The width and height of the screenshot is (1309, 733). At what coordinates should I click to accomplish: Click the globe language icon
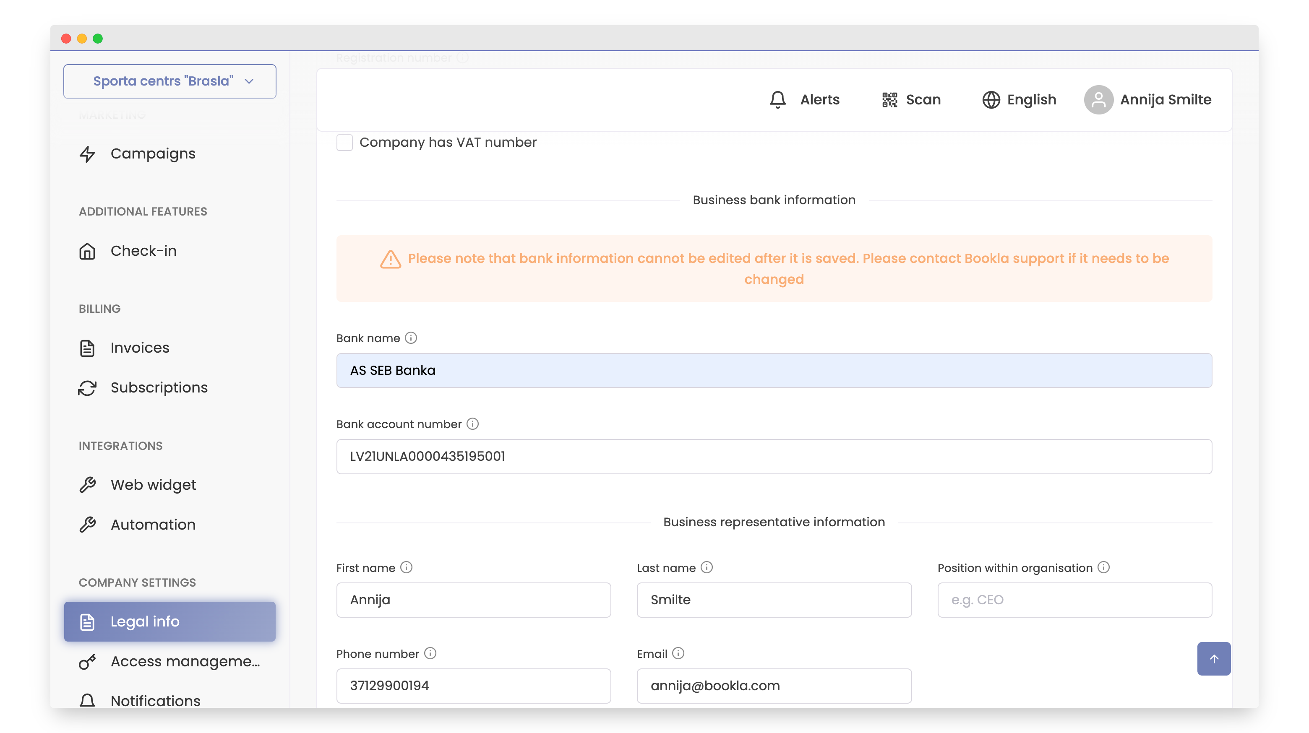click(x=991, y=99)
